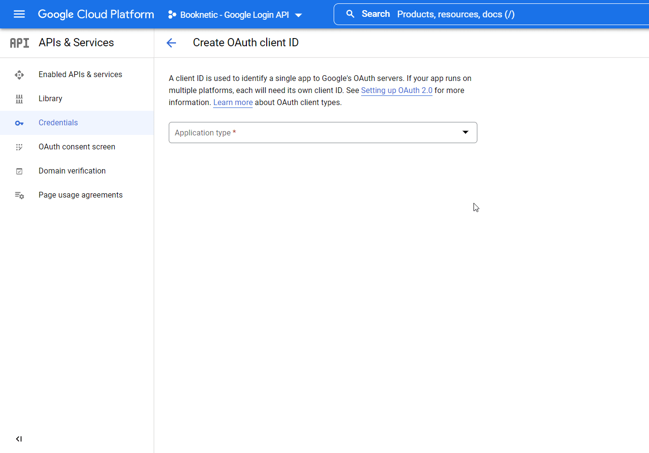Select the Enabled APIs & services icon
Image resolution: width=649 pixels, height=453 pixels.
click(19, 74)
